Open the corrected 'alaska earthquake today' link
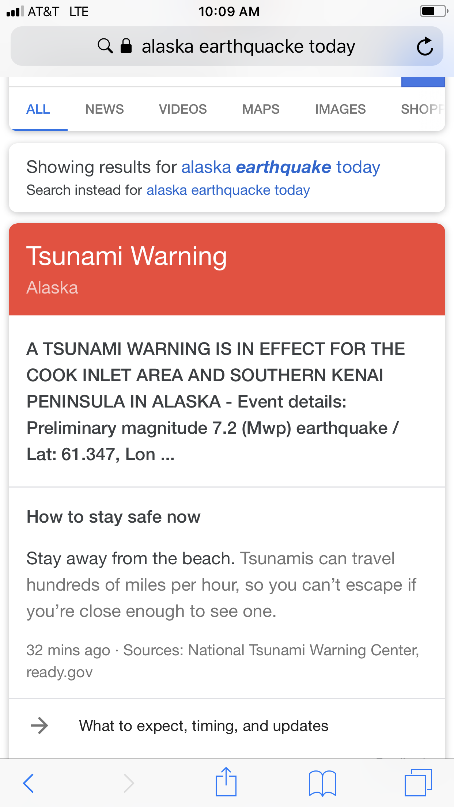 point(281,167)
